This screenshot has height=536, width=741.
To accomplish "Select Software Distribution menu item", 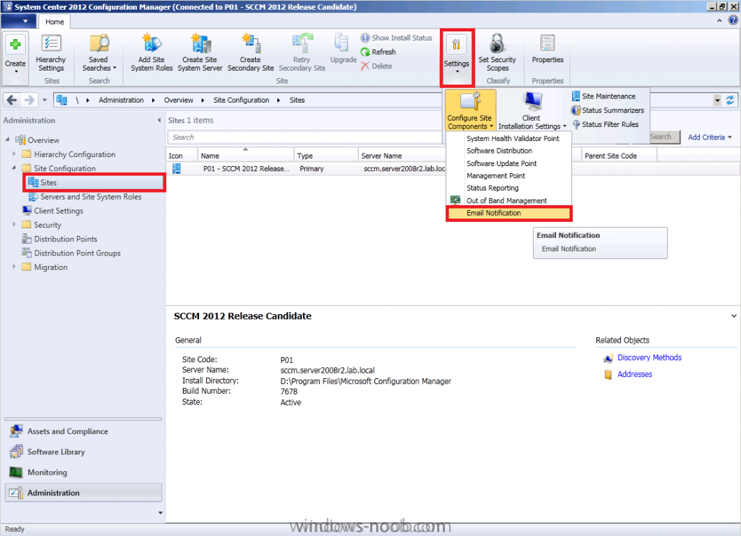I will coord(509,151).
